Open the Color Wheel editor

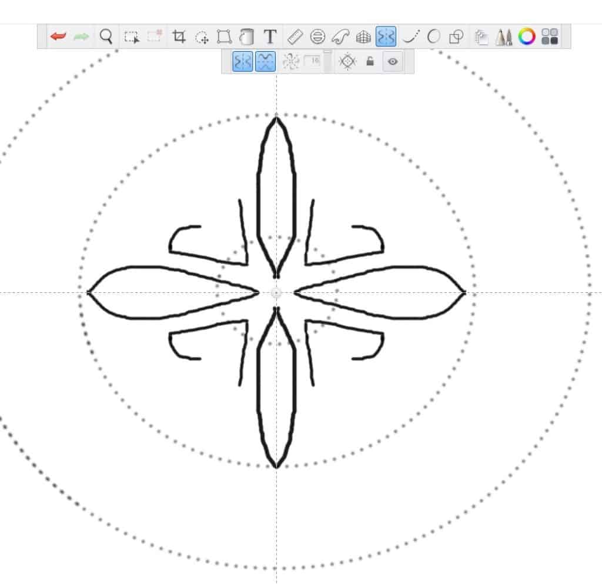pos(527,36)
